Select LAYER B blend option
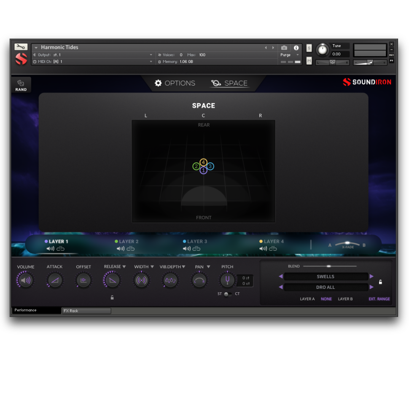The image size is (409, 409). (345, 299)
